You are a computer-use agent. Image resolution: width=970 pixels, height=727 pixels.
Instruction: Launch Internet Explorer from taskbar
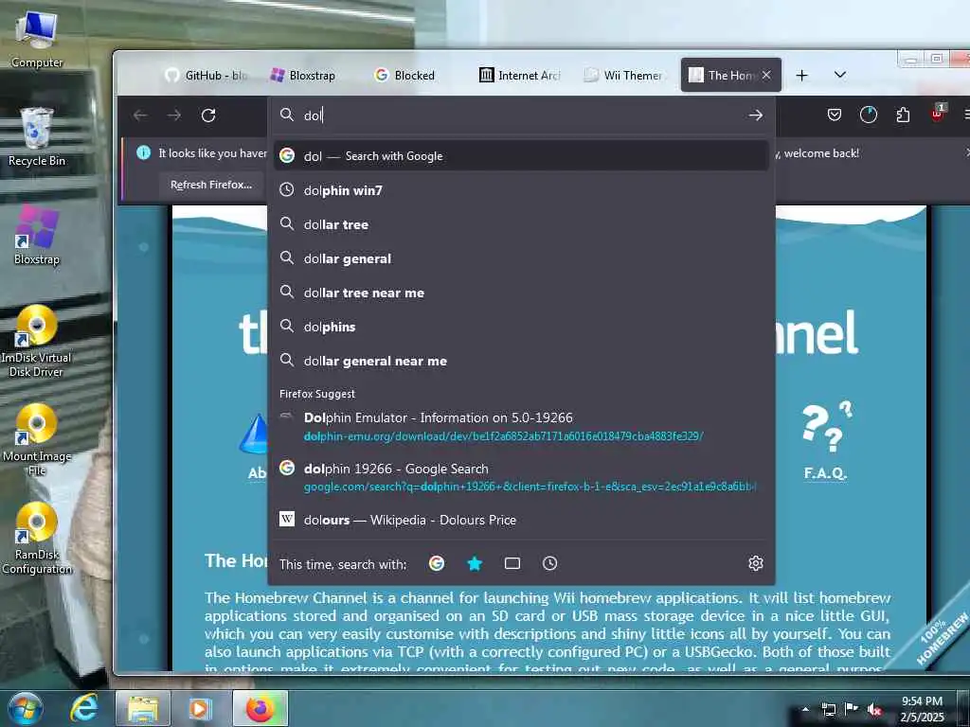click(x=84, y=708)
